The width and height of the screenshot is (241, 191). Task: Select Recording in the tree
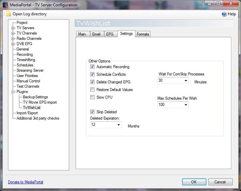point(25,54)
